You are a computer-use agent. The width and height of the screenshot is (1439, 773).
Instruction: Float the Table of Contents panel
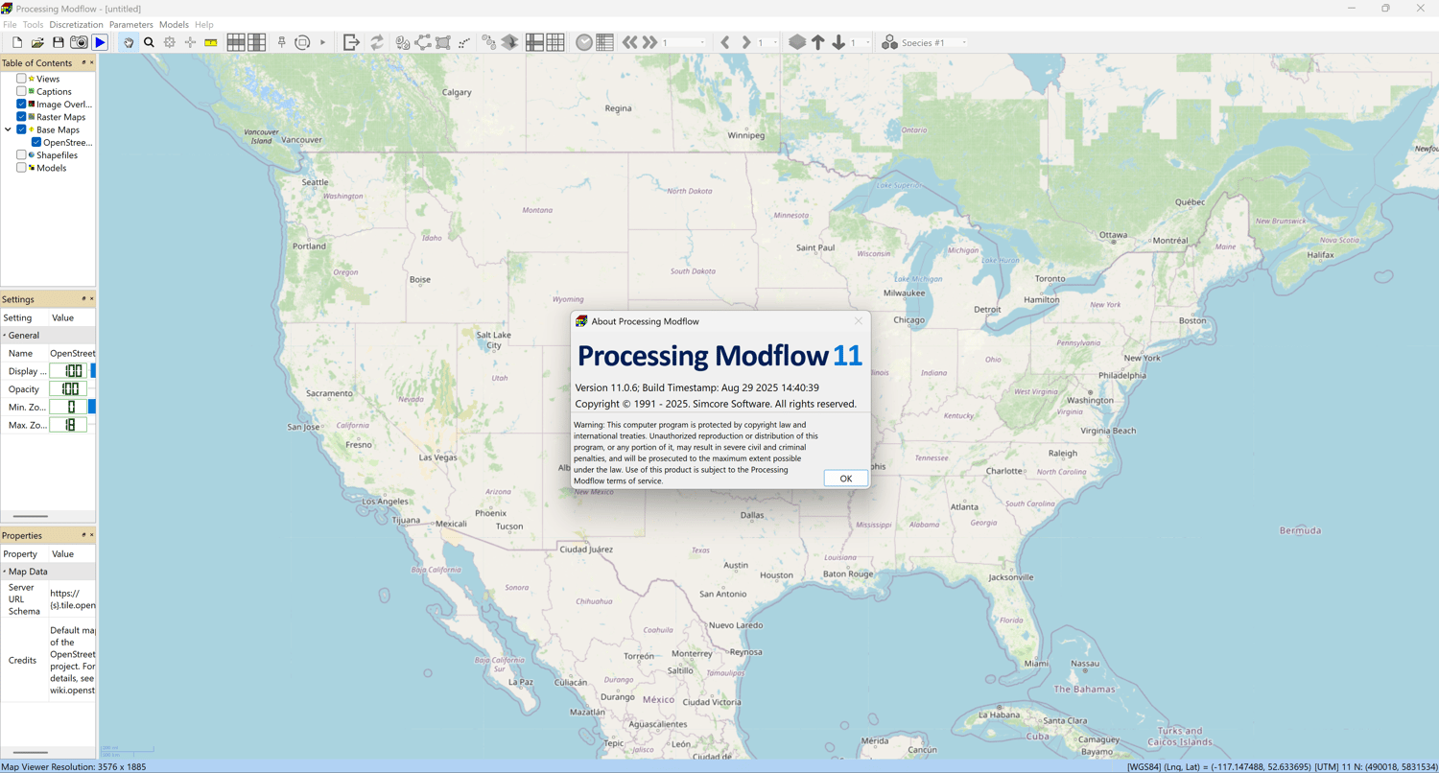[83, 62]
